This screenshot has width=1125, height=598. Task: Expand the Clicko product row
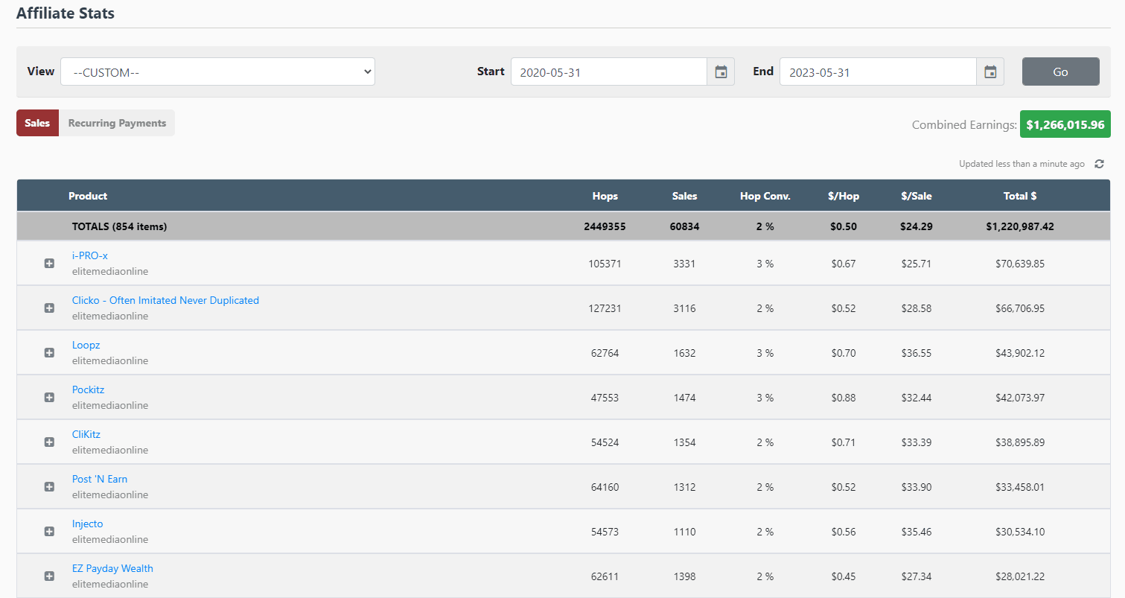49,308
